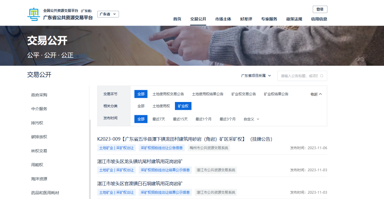Select the 矿业权 category filter

[x=183, y=106]
